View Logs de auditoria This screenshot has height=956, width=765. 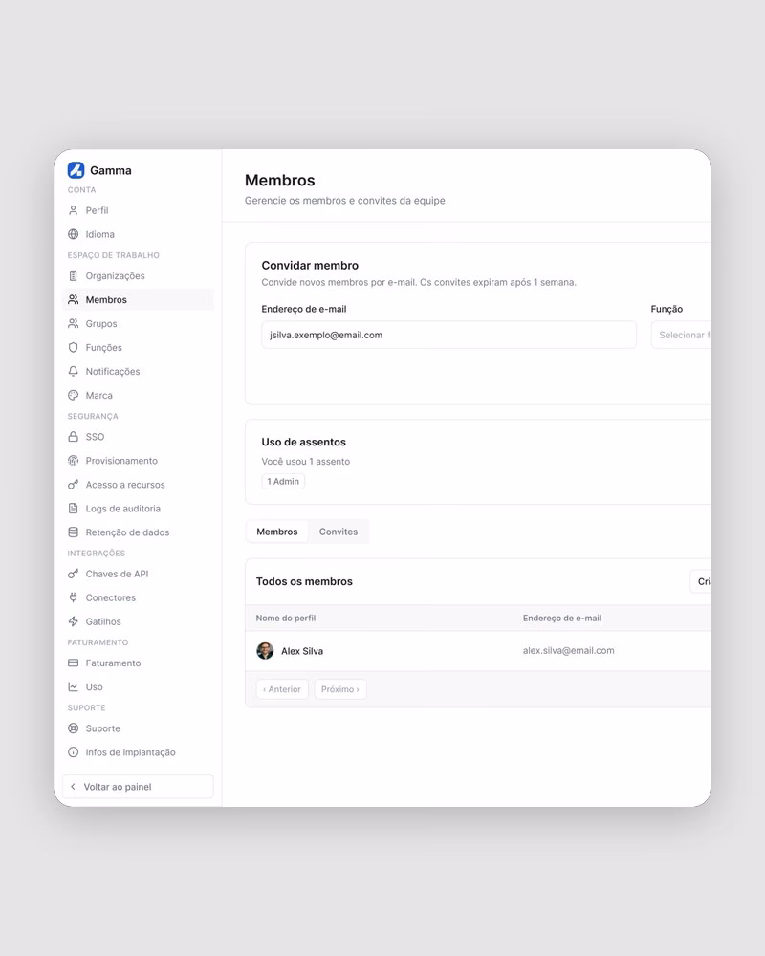click(138, 508)
